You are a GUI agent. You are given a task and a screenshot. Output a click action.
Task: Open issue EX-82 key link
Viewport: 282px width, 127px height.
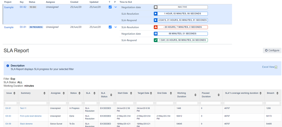click(23, 7)
